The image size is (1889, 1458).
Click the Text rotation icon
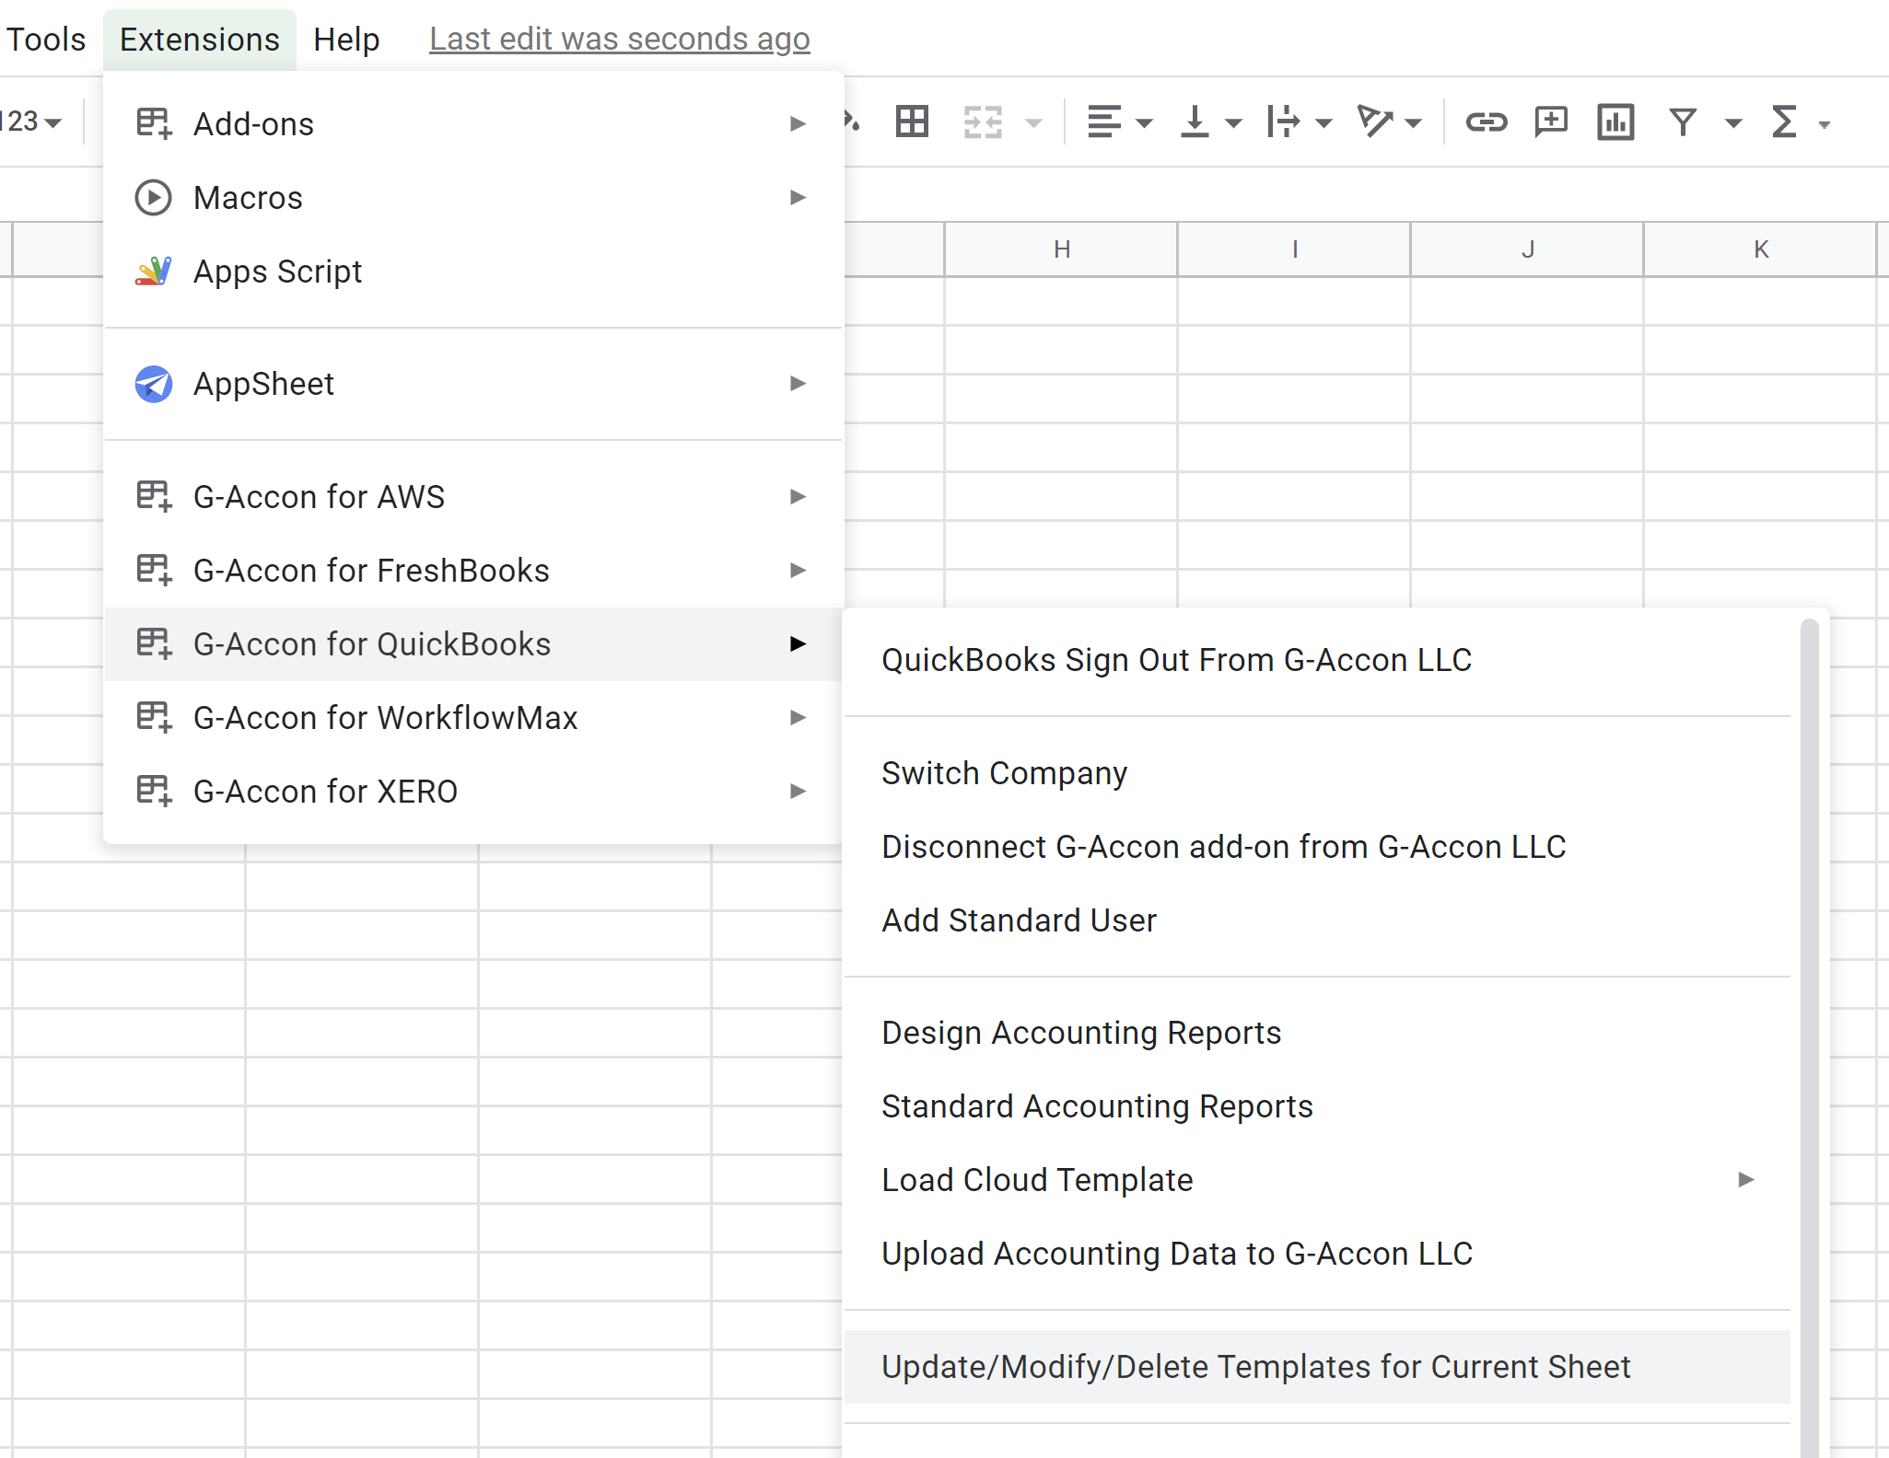[1375, 121]
